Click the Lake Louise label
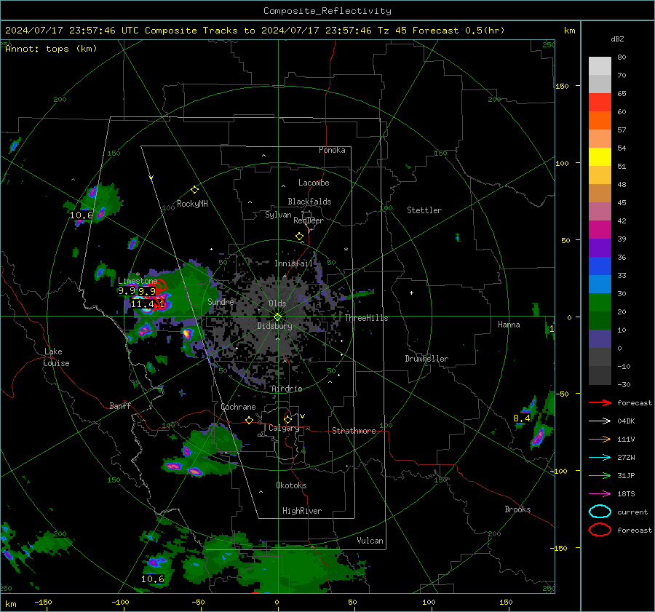This screenshot has height=612, width=655. point(56,357)
